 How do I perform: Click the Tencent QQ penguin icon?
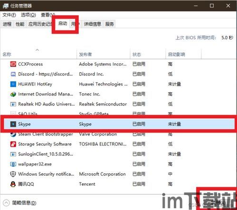[x=13, y=184]
